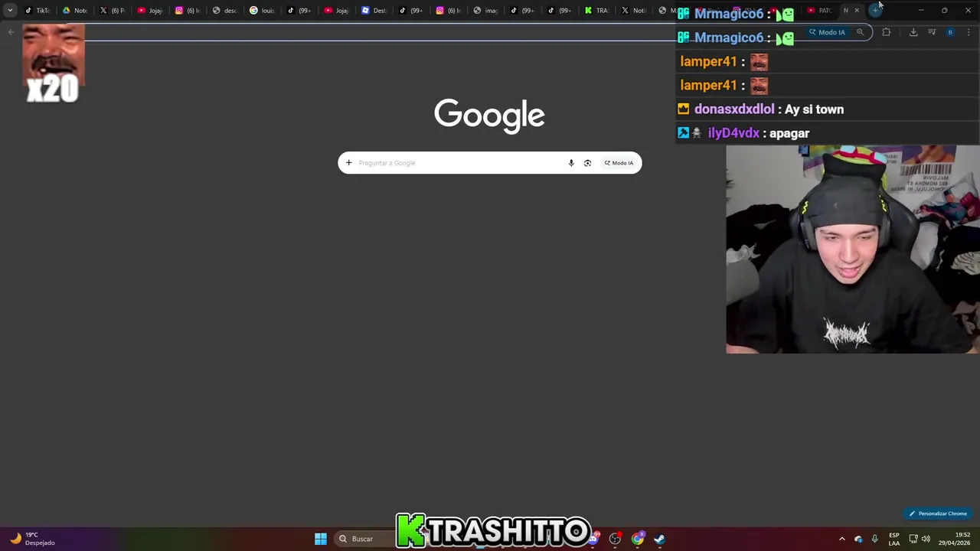Click the zoom magnifier icon in address bar
The width and height of the screenshot is (980, 551).
[861, 32]
